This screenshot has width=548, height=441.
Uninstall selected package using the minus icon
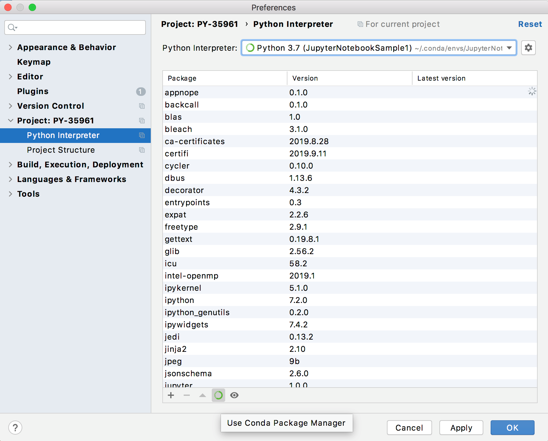click(x=186, y=395)
